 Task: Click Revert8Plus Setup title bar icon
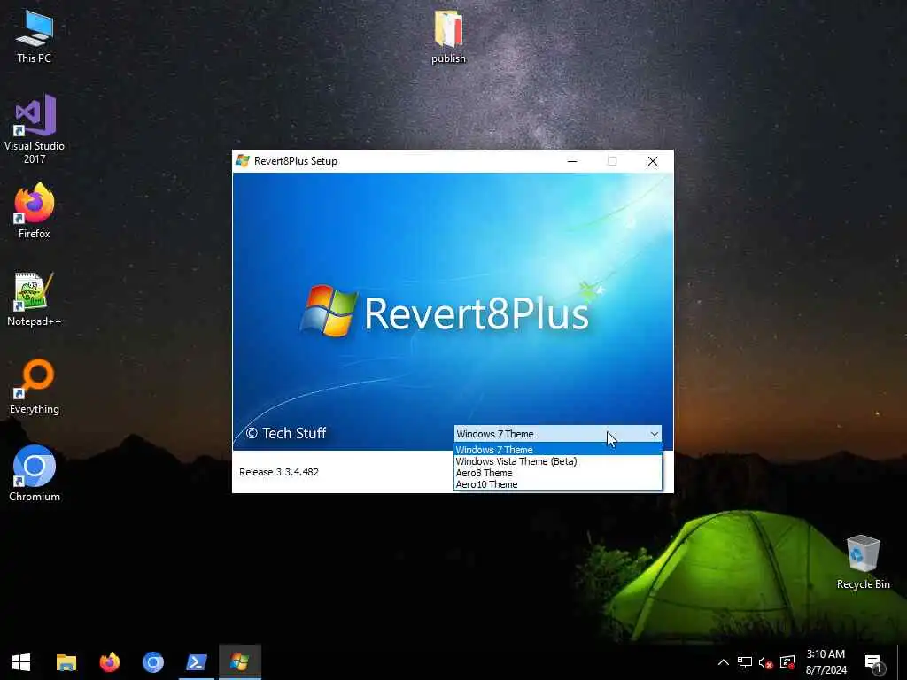(243, 161)
